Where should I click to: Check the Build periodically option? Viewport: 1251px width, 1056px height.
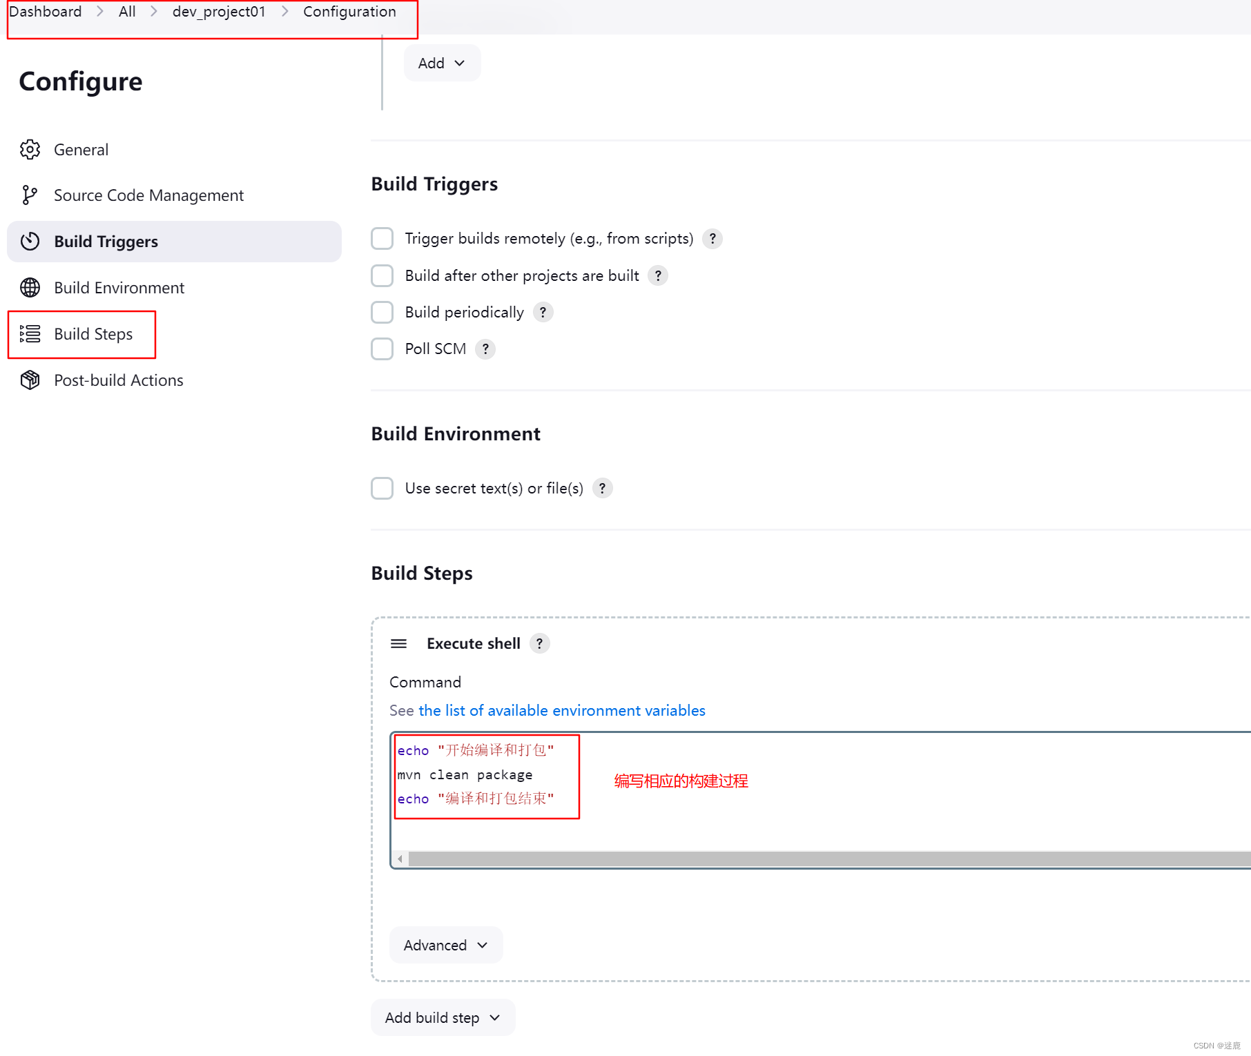[x=382, y=313]
